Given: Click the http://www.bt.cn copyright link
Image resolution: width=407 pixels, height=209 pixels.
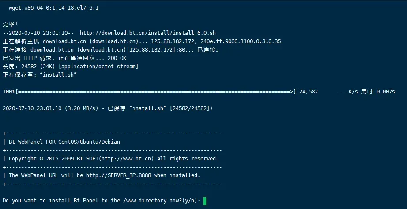Looking at the screenshot, I should [x=127, y=158].
